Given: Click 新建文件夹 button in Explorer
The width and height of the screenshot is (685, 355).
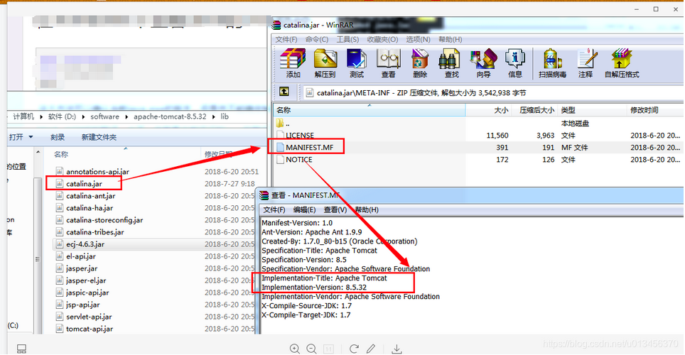Looking at the screenshot, I should tap(99, 137).
